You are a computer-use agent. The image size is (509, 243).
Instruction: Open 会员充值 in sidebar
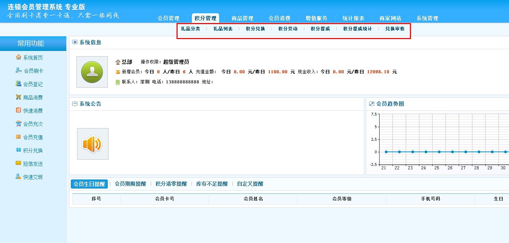coord(33,137)
